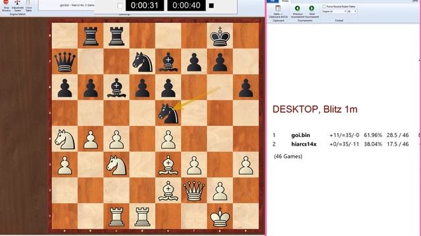Select the black pawn on h6
The image size is (421, 236).
pyautogui.click(x=246, y=88)
